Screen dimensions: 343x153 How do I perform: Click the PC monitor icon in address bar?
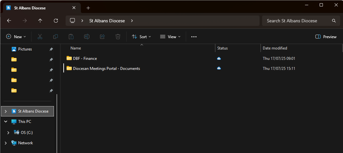[x=72, y=21]
